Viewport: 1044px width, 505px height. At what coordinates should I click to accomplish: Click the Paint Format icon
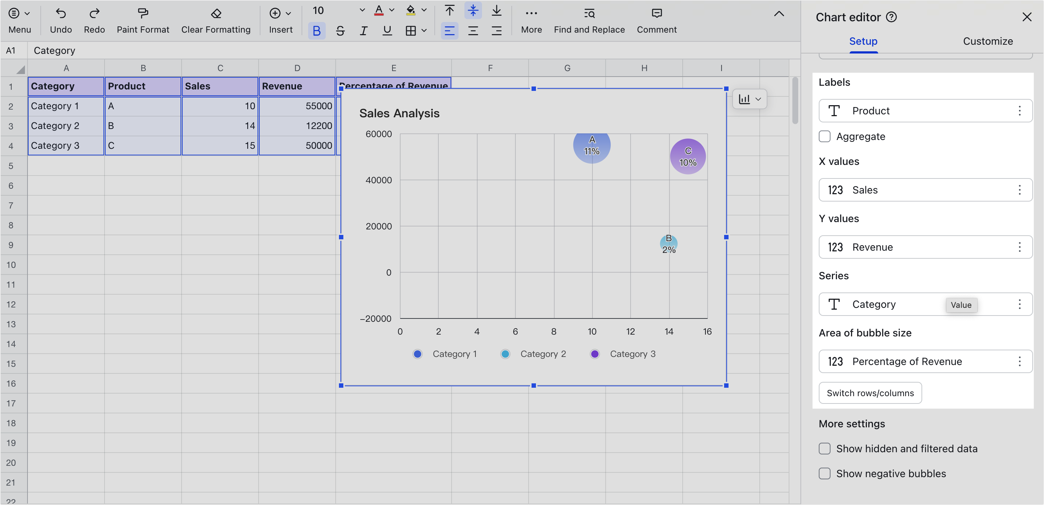click(143, 14)
